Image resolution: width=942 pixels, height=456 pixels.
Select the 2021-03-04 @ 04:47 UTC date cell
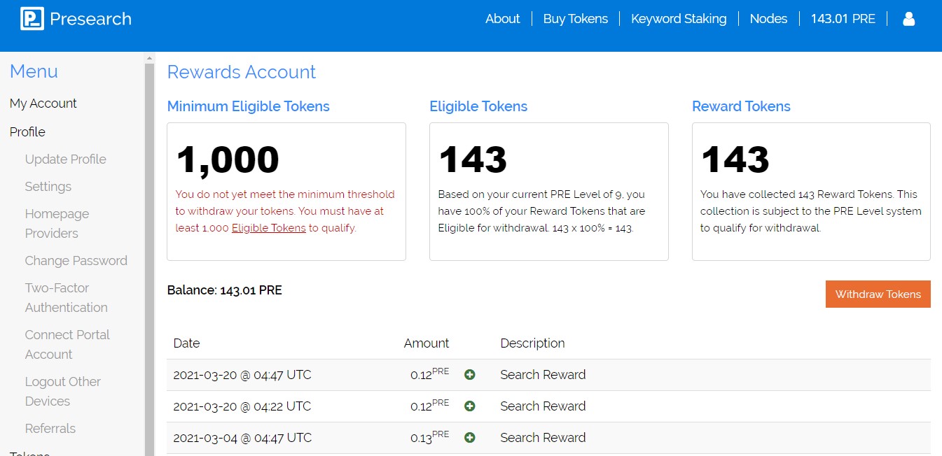click(x=242, y=438)
